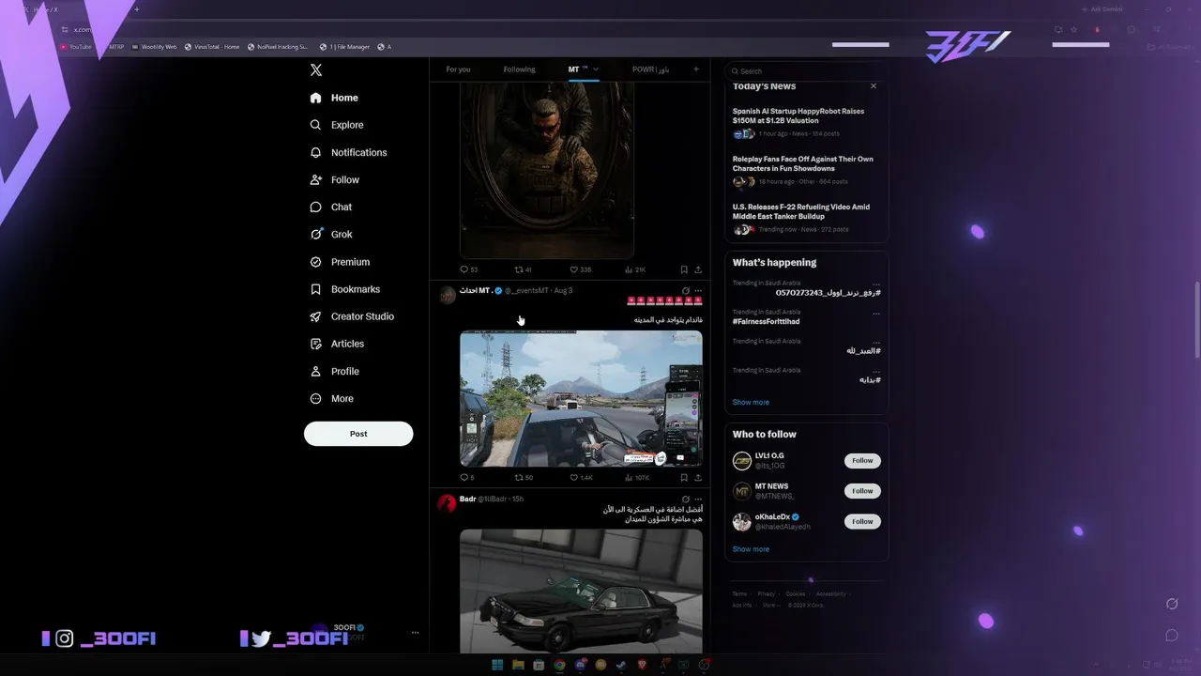Follow the LVLt O.G account
Screen dimensions: 1201x676
[862, 461]
